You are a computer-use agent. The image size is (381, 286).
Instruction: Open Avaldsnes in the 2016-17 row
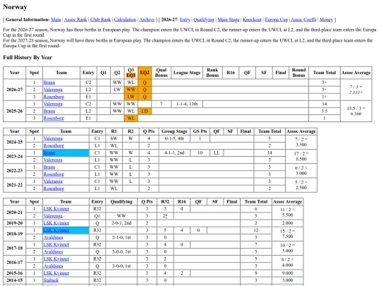tap(53, 266)
